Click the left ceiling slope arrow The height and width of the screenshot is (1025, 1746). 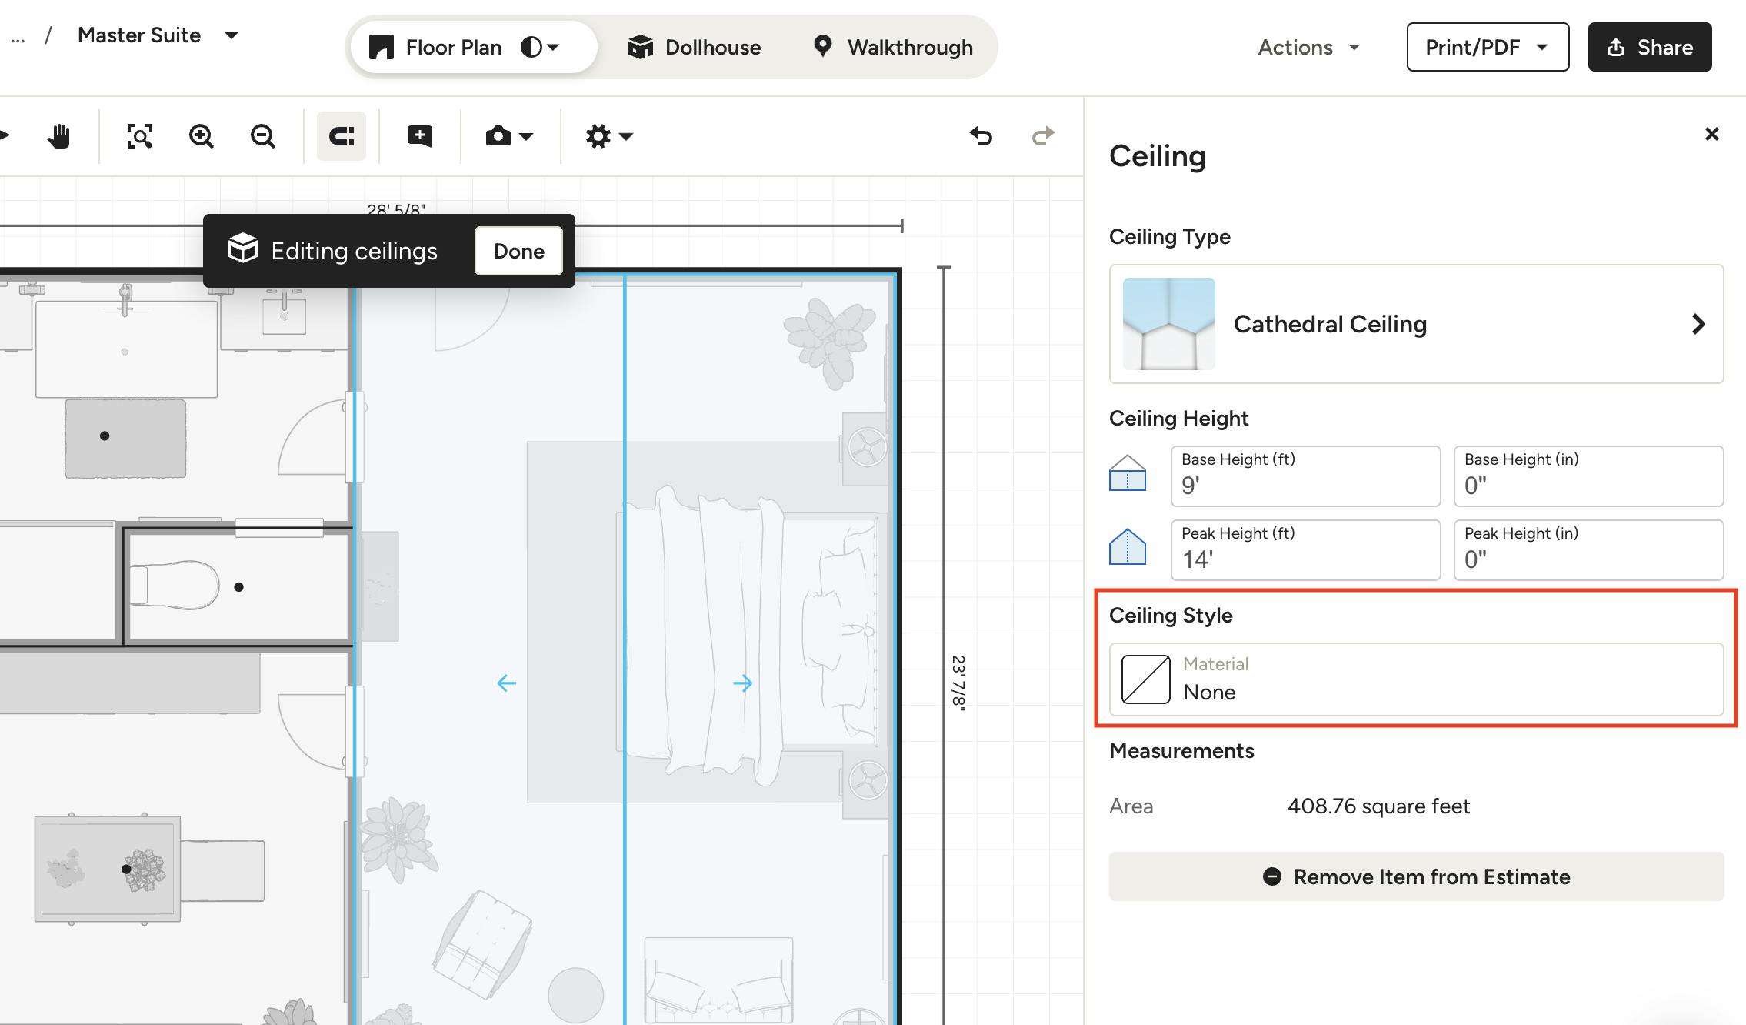(506, 683)
